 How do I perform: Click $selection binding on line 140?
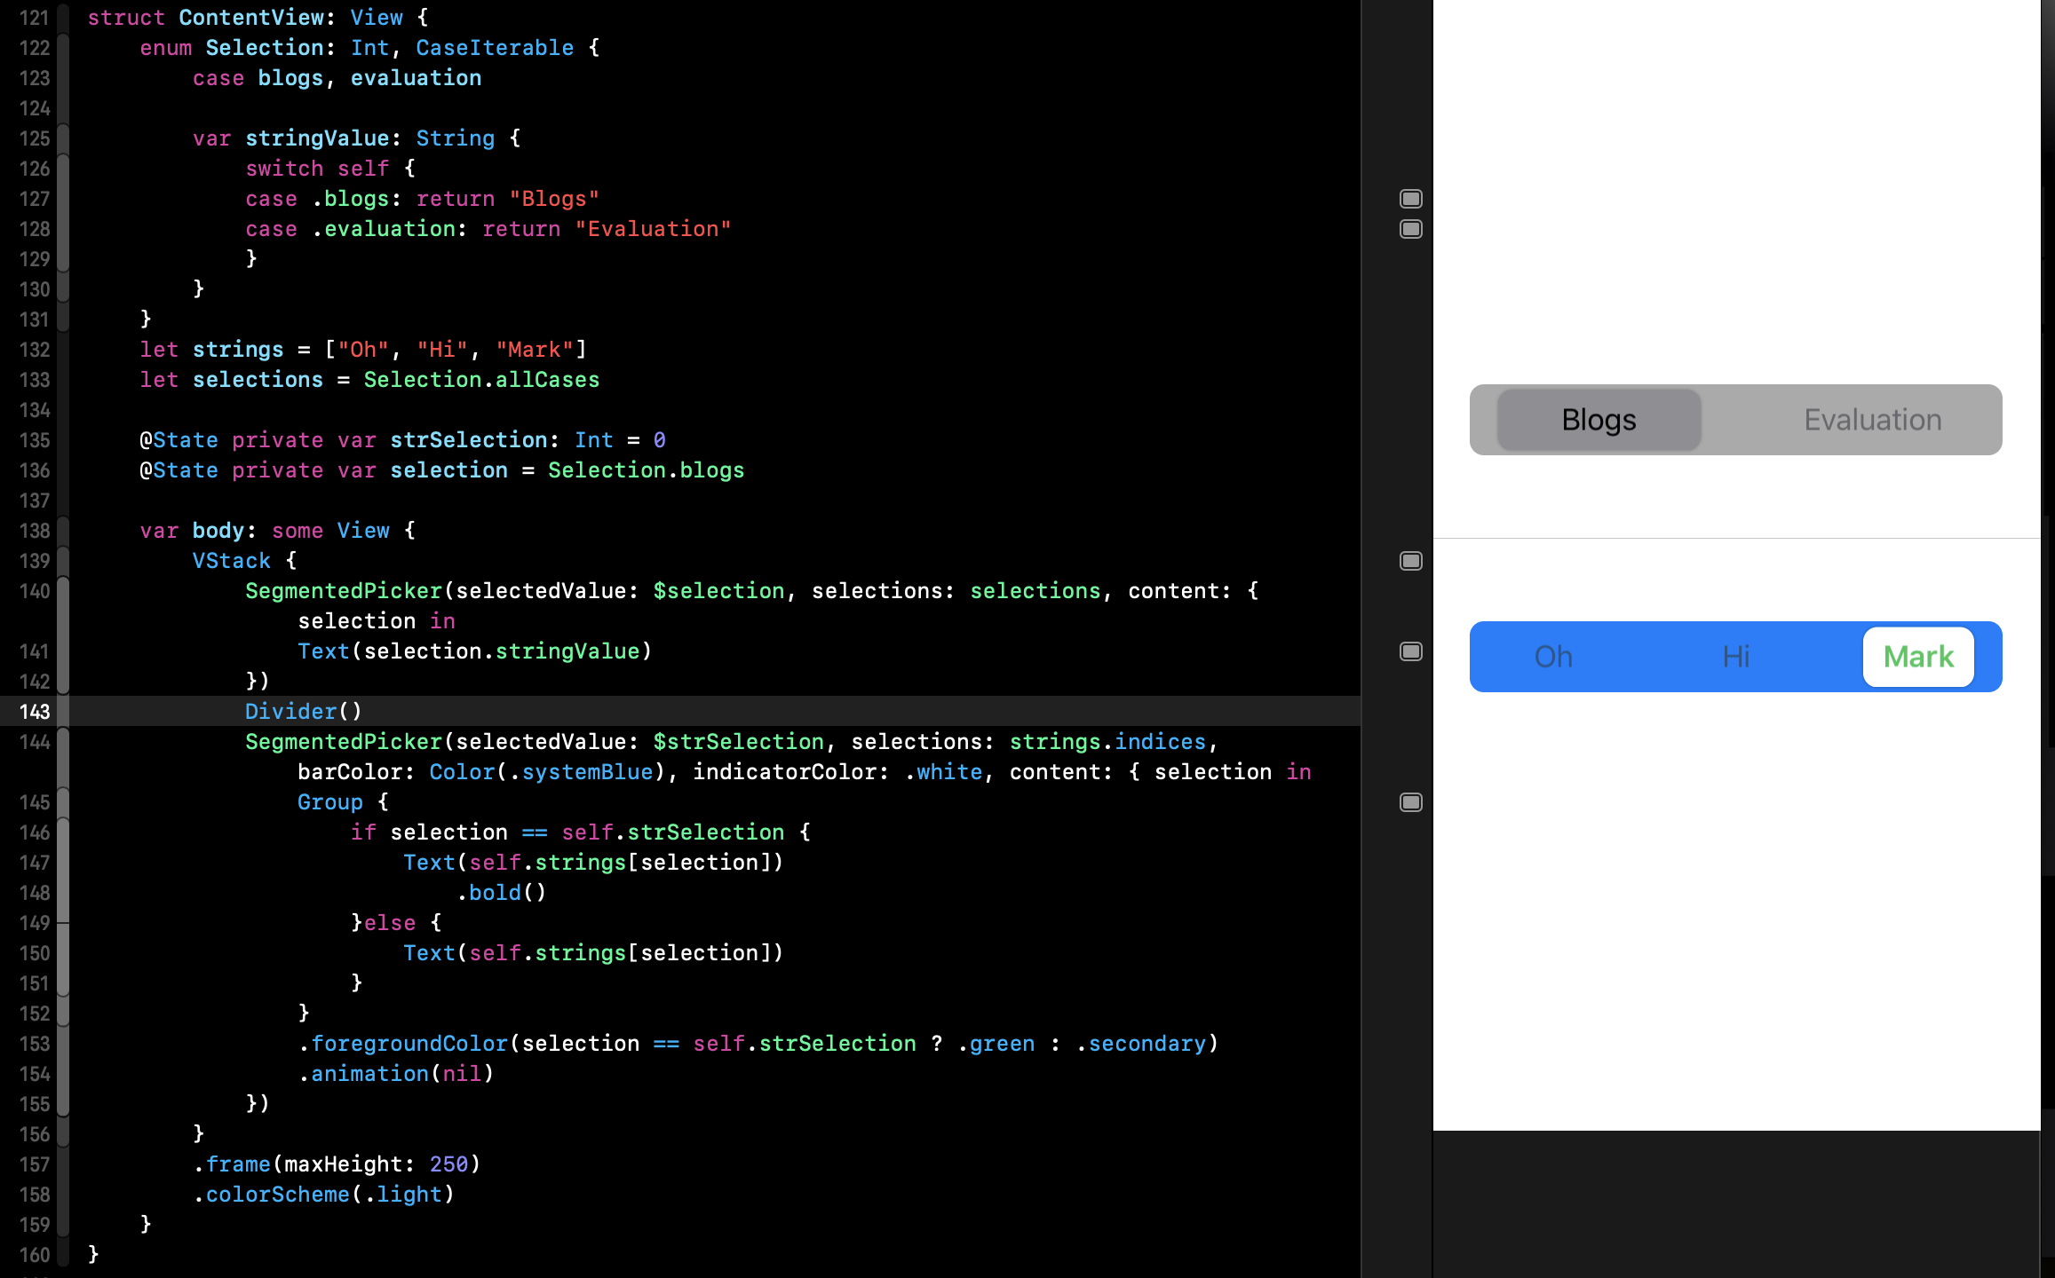coord(718,591)
